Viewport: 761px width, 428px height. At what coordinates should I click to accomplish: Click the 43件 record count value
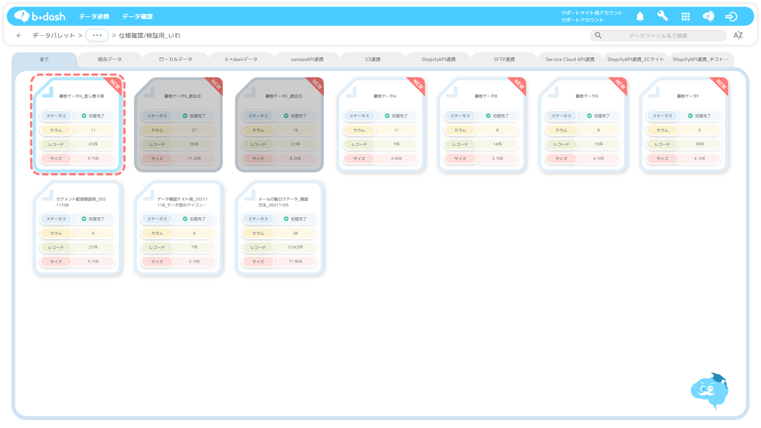tap(93, 144)
